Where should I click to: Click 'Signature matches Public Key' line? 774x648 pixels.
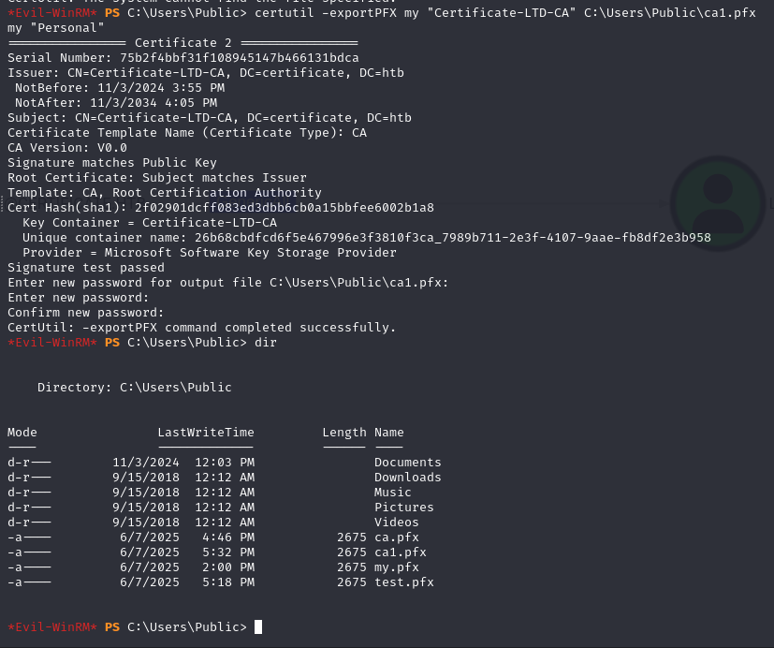tap(112, 163)
